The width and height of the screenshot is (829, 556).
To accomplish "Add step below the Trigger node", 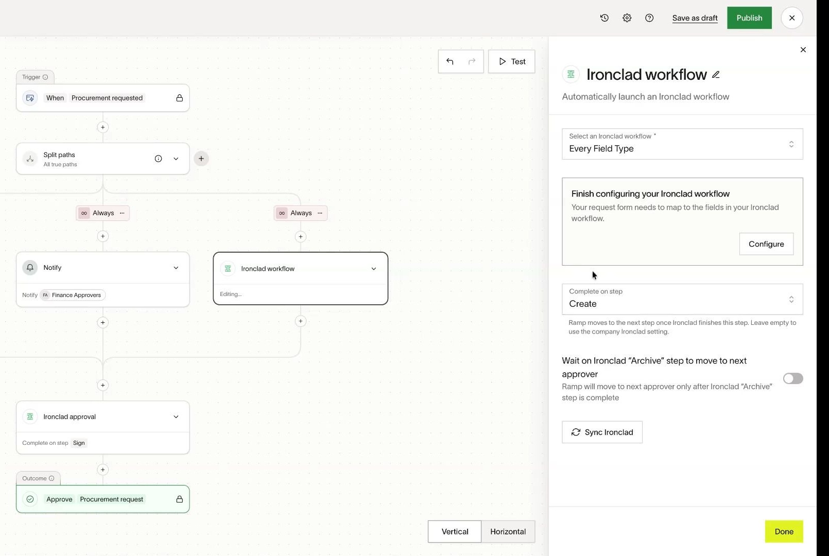I will 102,127.
